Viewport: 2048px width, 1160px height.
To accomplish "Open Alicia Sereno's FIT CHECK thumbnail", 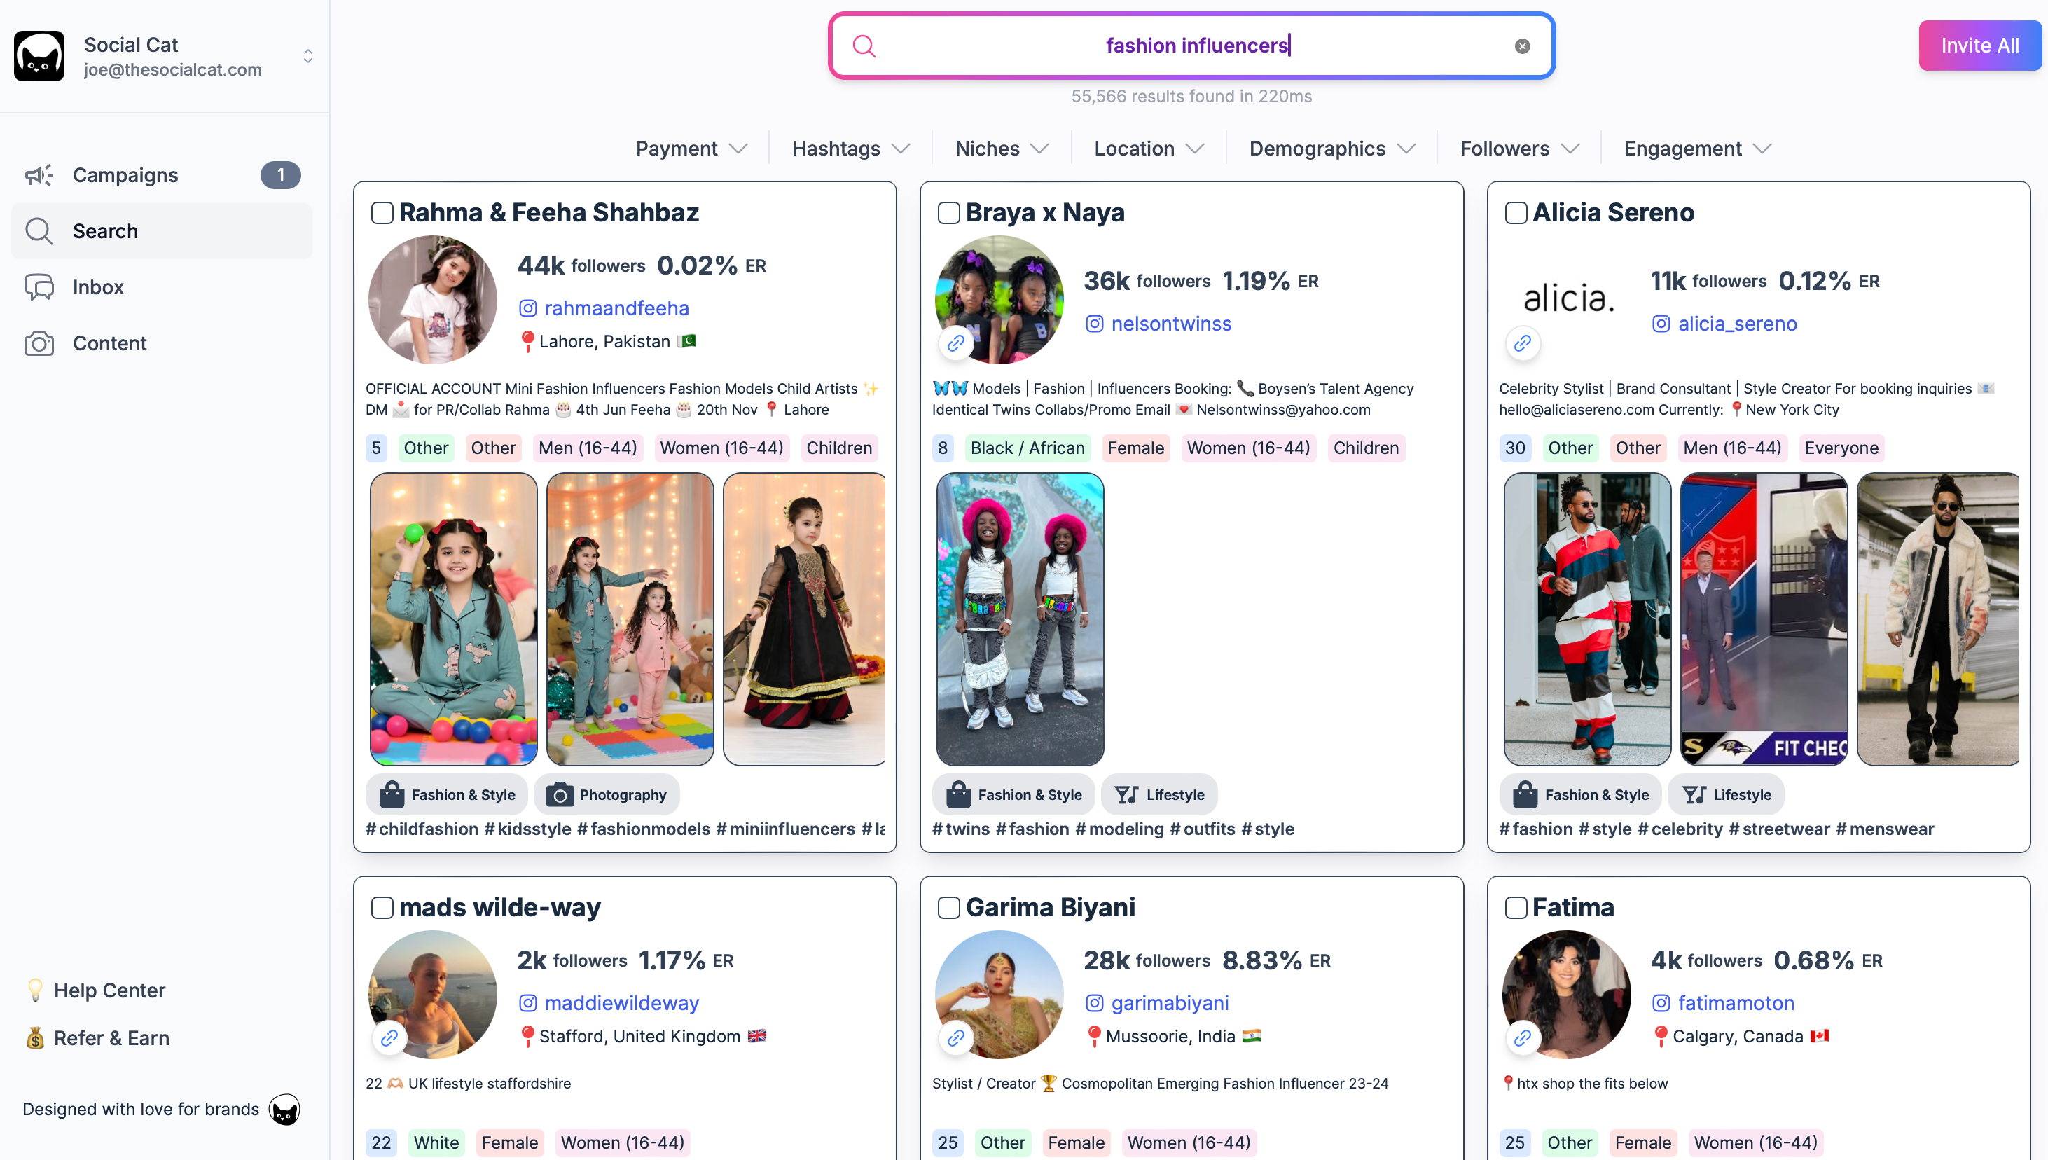I will tap(1764, 619).
